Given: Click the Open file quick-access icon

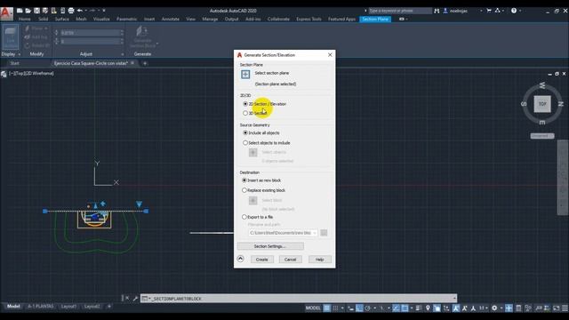Looking at the screenshot, I should pyautogui.click(x=28, y=11).
